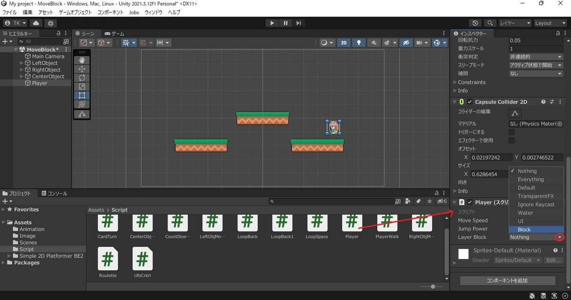This screenshot has height=300, width=571.
Task: Open the MoveBlock scene options menu
Action: [x=66, y=50]
